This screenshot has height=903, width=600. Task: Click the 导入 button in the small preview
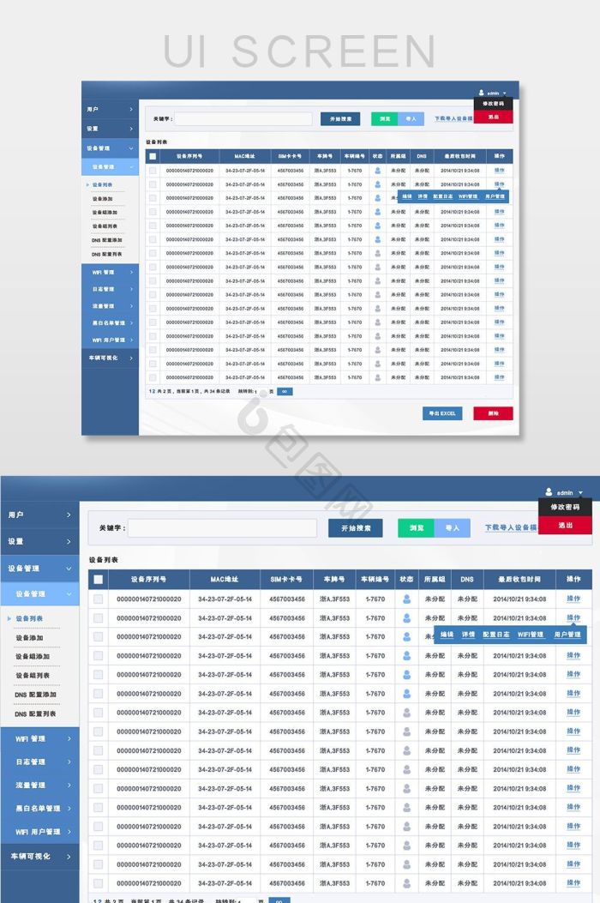pos(411,118)
